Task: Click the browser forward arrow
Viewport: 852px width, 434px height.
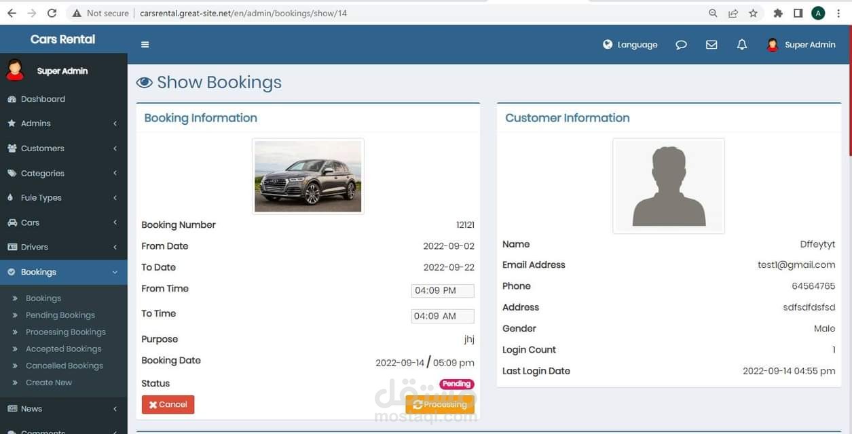Action: (32, 13)
